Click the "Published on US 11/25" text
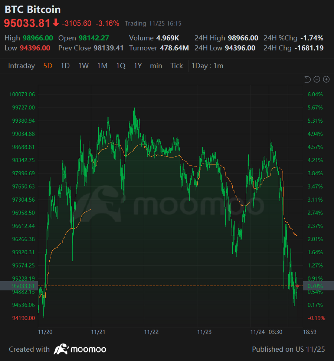The height and width of the screenshot is (361, 334). [x=289, y=349]
